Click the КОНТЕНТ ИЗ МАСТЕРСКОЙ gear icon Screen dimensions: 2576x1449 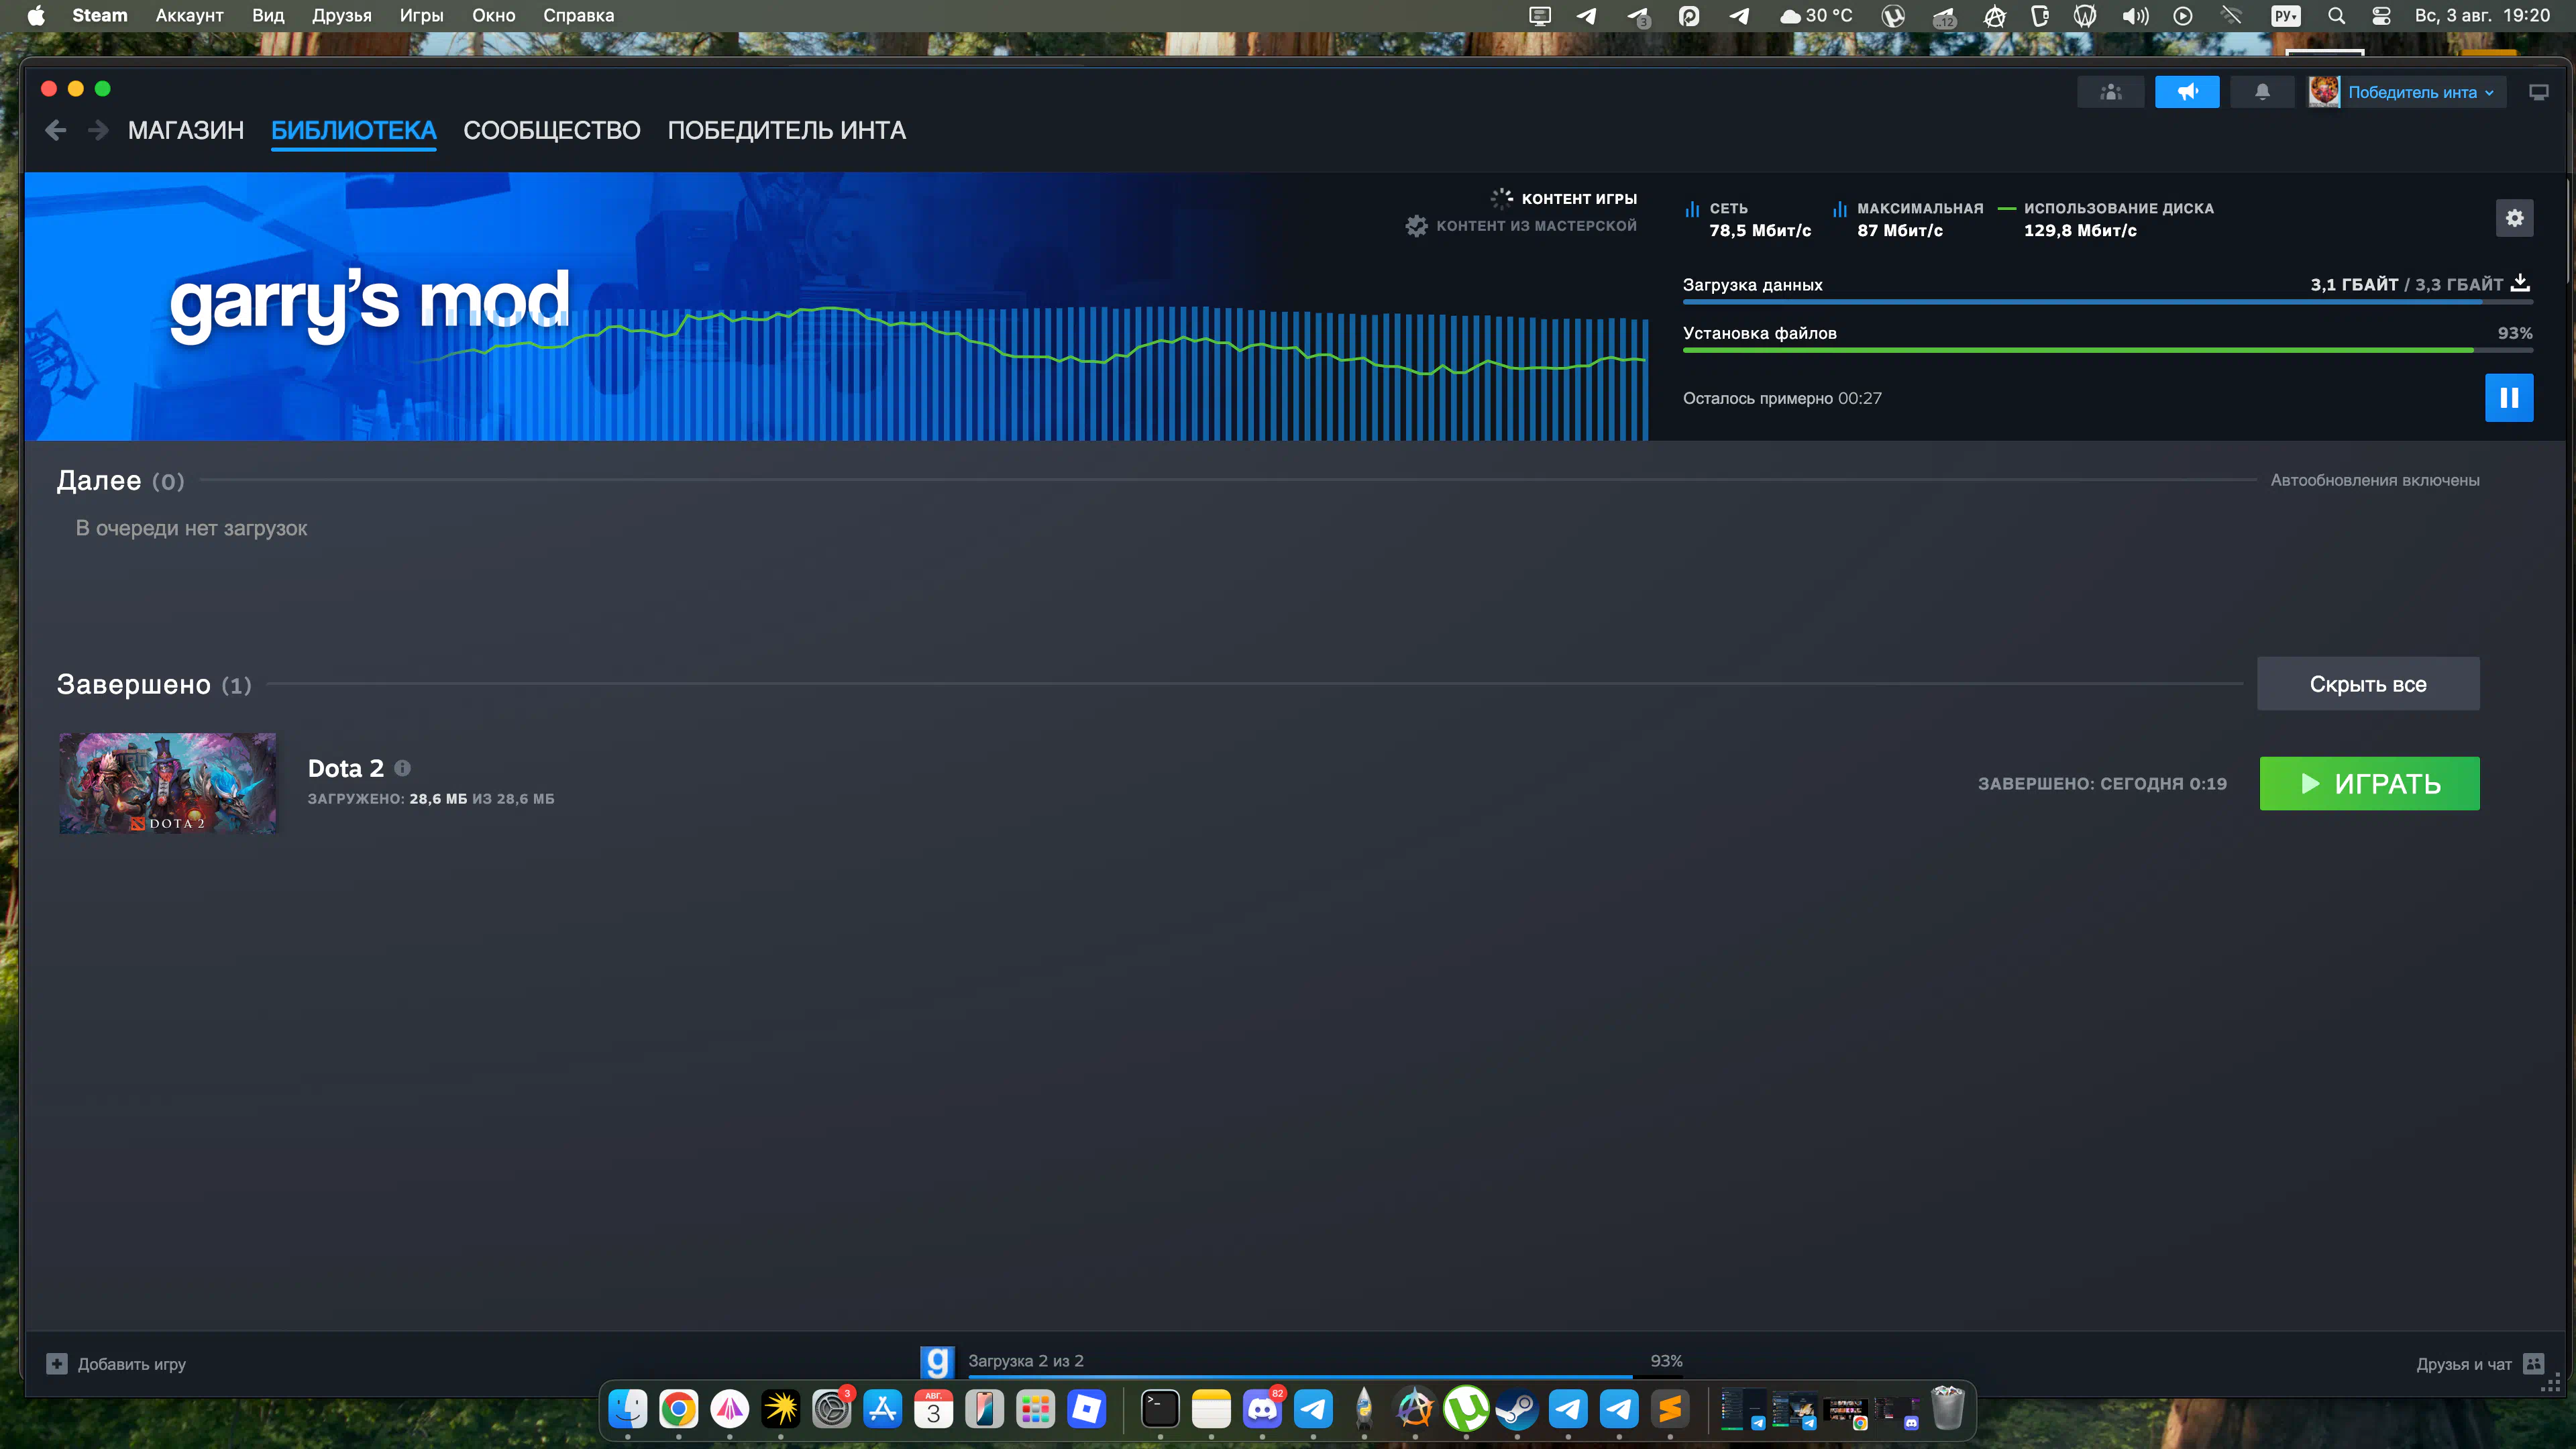(1416, 226)
